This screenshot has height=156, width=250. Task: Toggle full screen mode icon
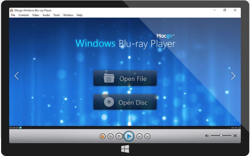pyautogui.click(x=235, y=136)
